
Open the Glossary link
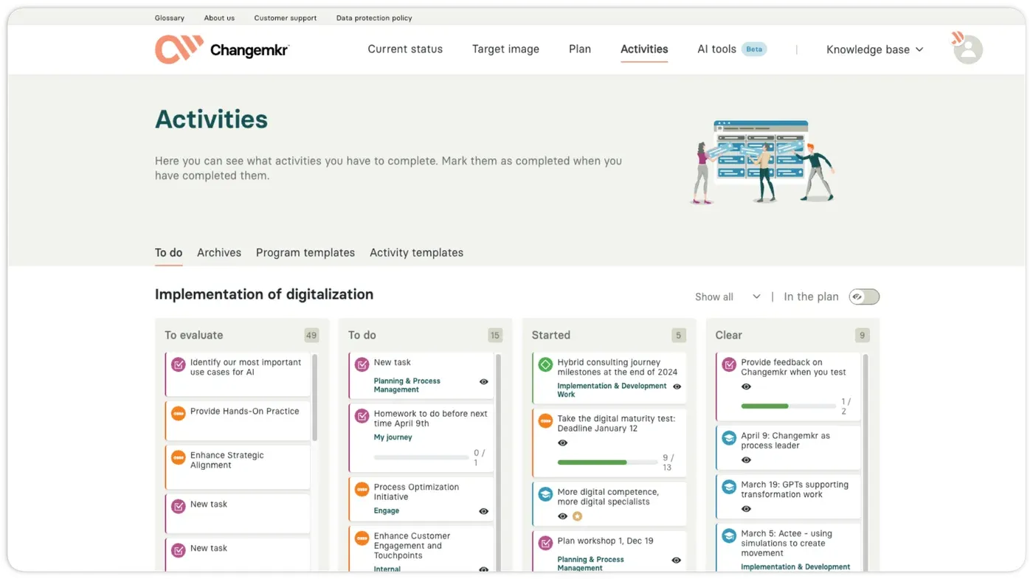170,18
